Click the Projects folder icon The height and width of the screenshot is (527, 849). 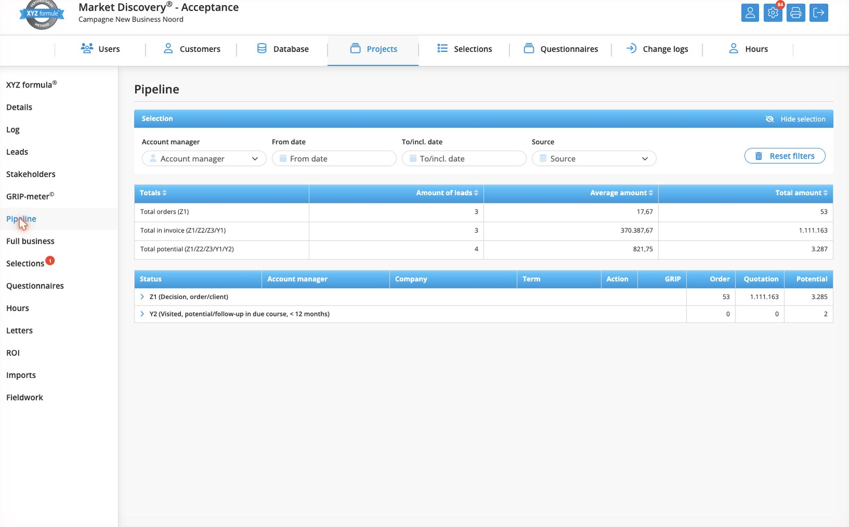tap(355, 48)
